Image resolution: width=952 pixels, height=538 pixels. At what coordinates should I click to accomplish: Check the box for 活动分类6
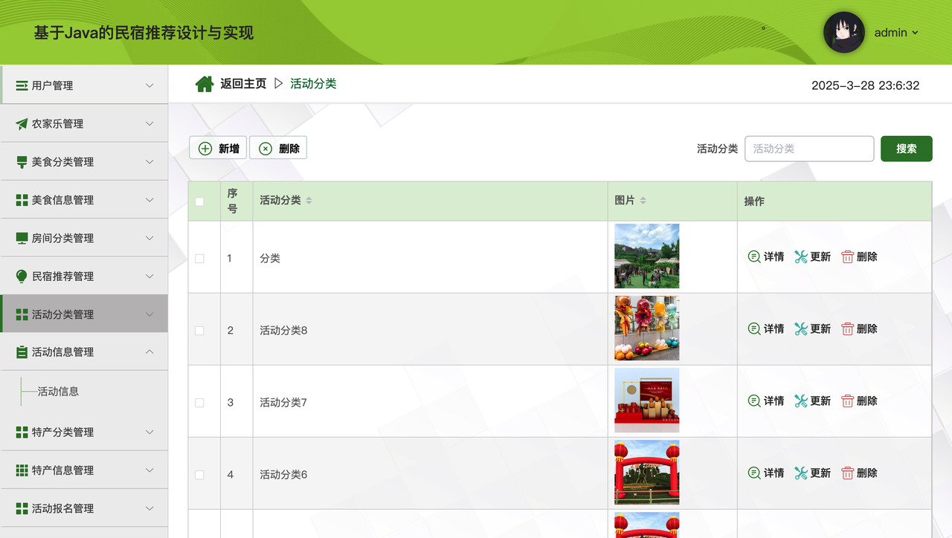[199, 475]
